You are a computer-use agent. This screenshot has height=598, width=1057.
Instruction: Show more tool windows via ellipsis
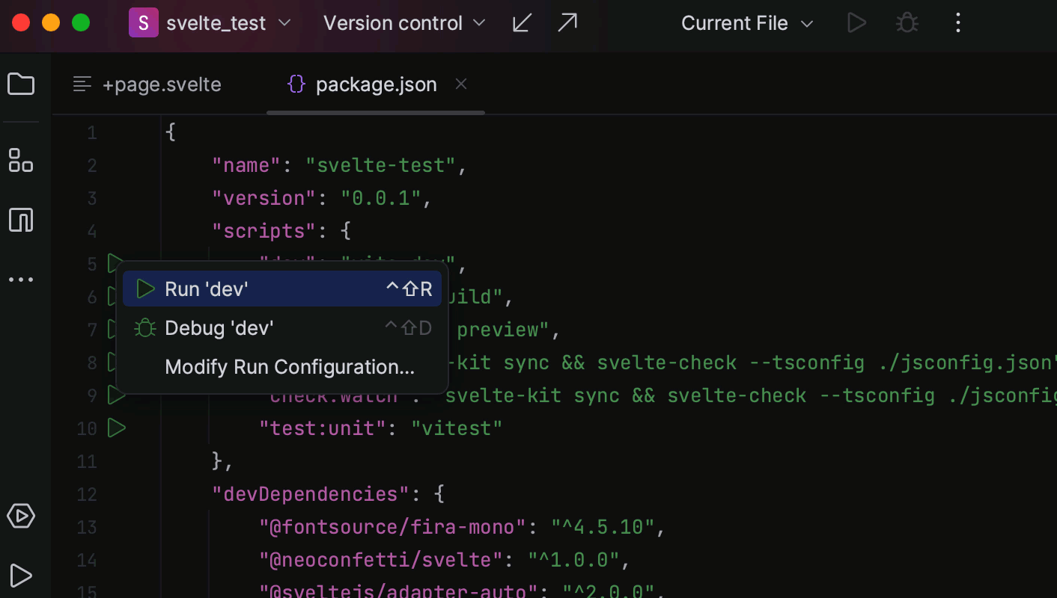coord(21,280)
